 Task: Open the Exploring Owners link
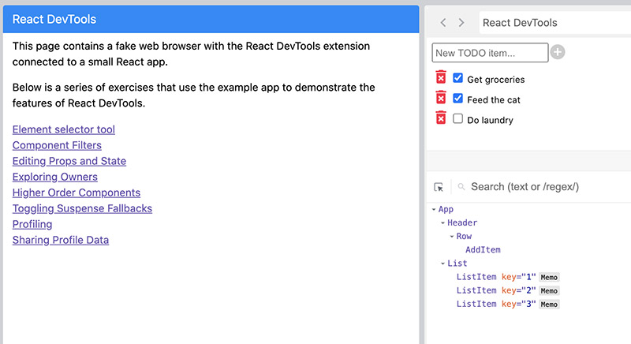pos(54,177)
